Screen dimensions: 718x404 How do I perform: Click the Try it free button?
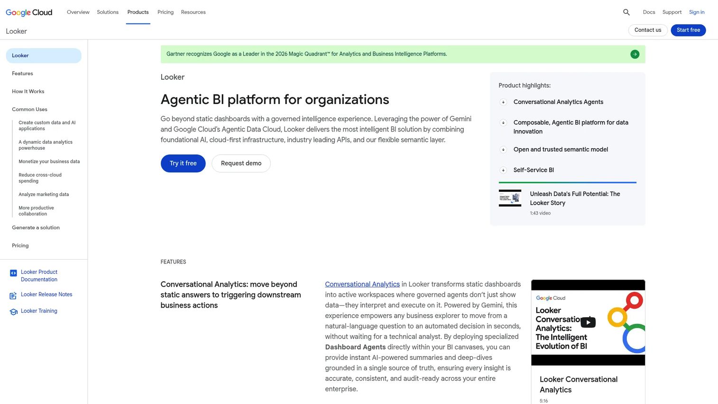tap(183, 163)
